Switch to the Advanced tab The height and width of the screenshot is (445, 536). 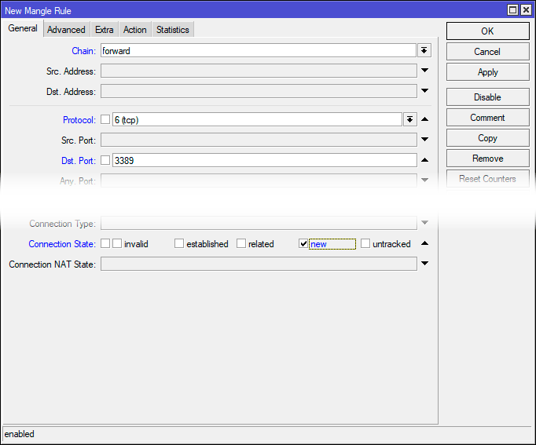pos(66,30)
